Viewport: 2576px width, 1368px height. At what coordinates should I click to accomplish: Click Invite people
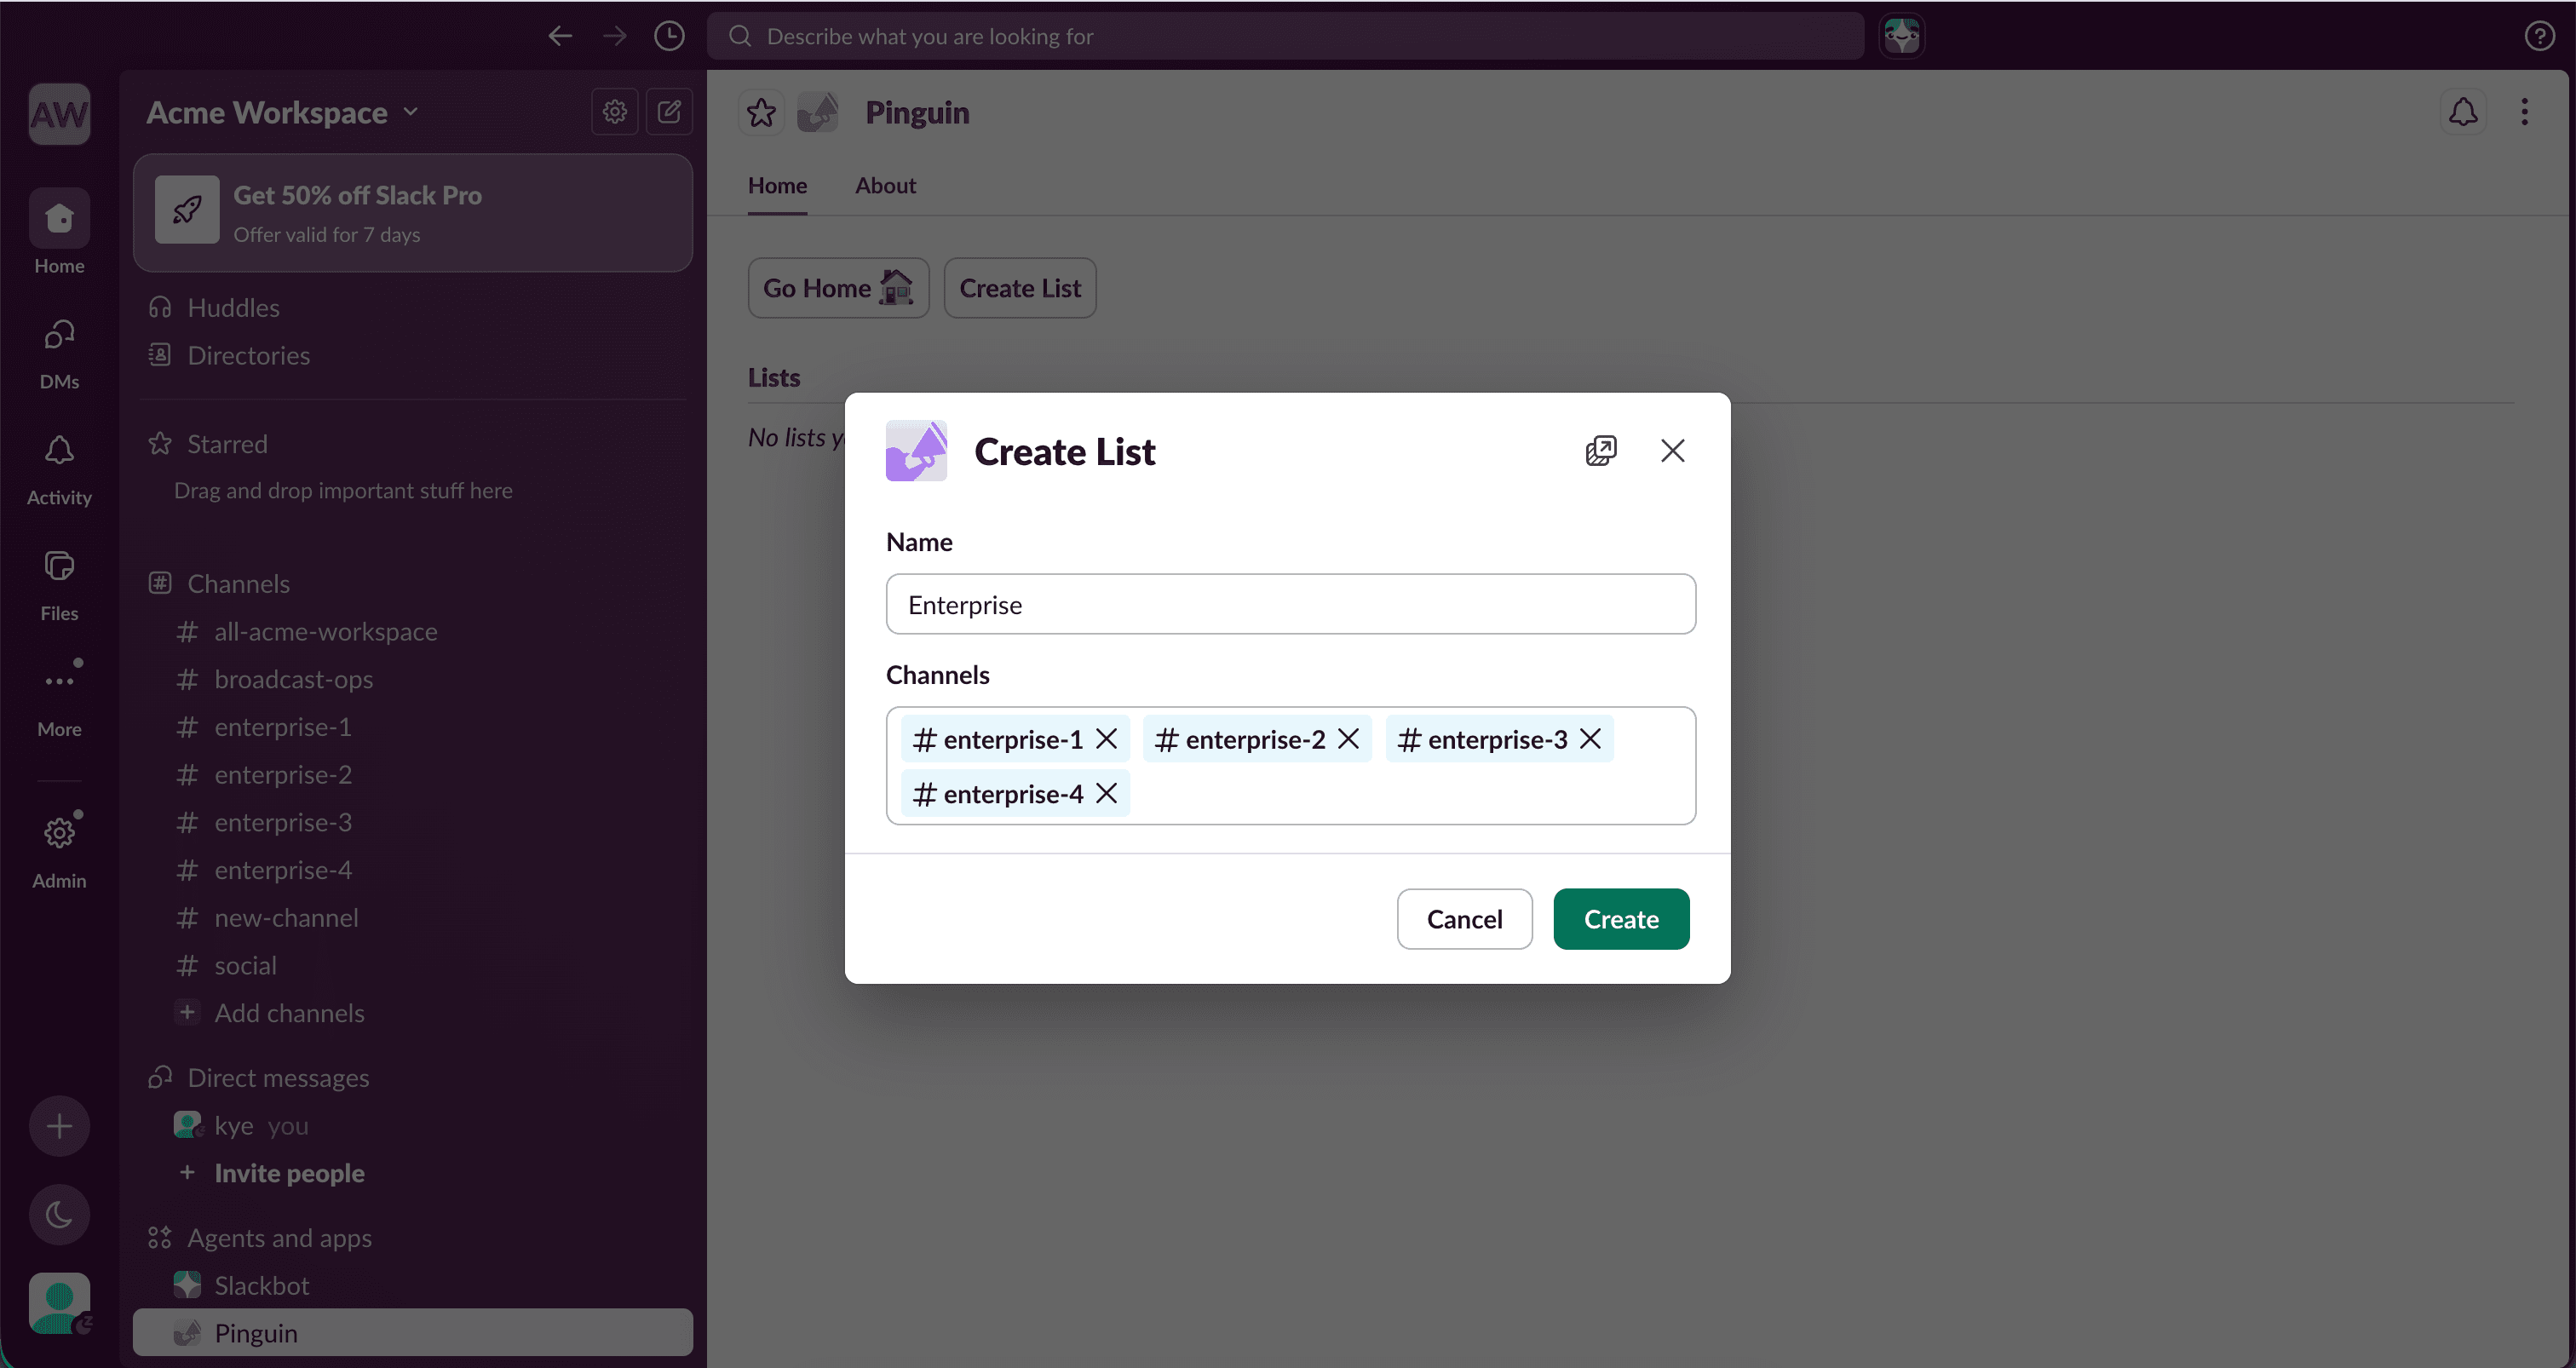(413, 1173)
